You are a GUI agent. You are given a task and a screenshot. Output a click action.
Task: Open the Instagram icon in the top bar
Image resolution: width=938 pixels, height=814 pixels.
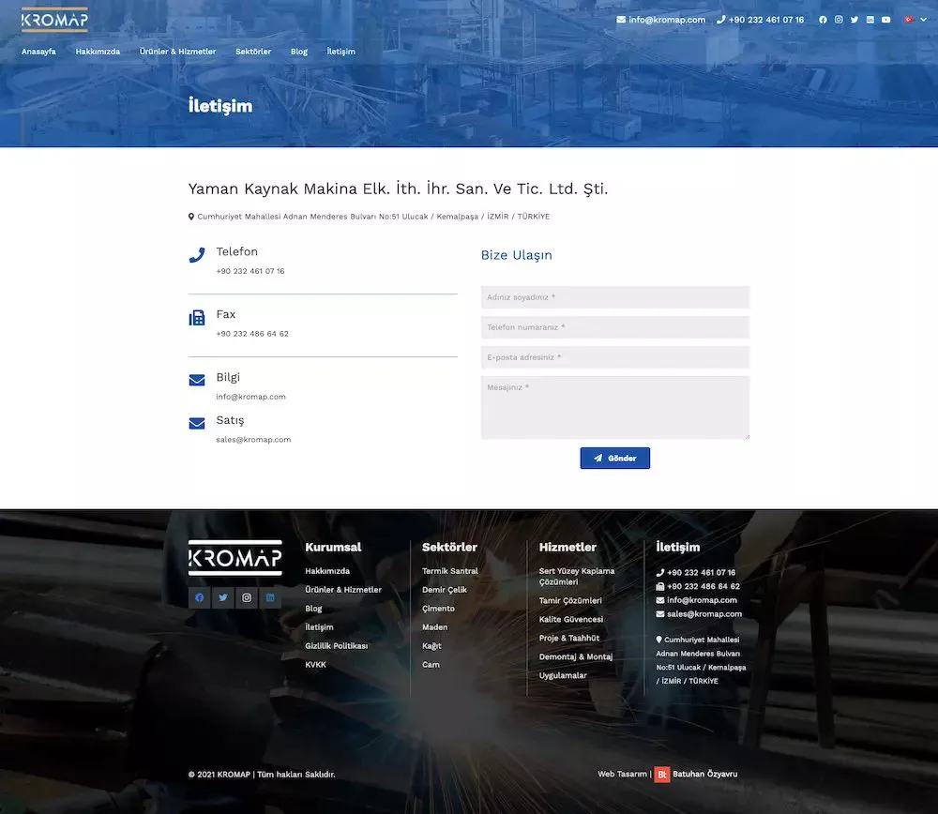839,20
